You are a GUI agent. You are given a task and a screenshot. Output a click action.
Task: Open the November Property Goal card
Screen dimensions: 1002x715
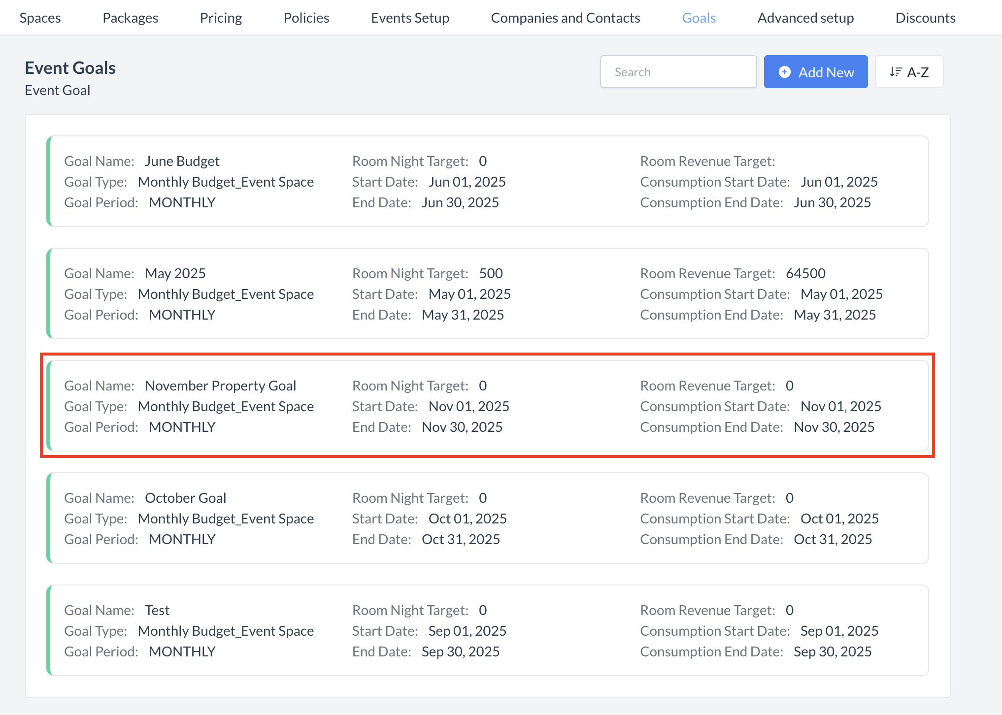click(488, 406)
